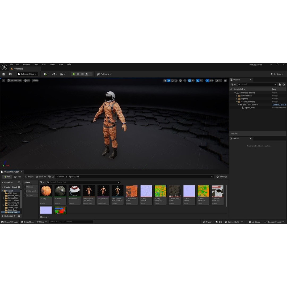
Task: Open the play options three-dot menu
Action: (91, 74)
